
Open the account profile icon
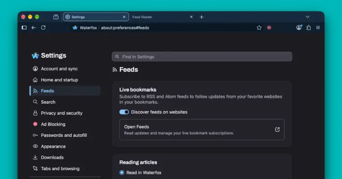(299, 28)
